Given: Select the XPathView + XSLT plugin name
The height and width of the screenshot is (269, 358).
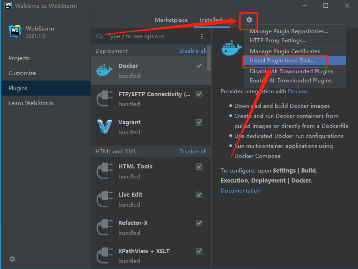Looking at the screenshot, I should tap(144, 251).
